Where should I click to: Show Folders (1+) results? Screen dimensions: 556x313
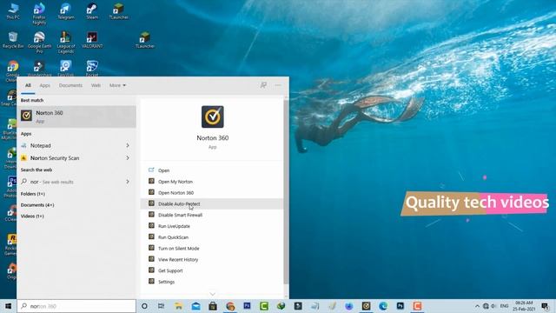33,194
